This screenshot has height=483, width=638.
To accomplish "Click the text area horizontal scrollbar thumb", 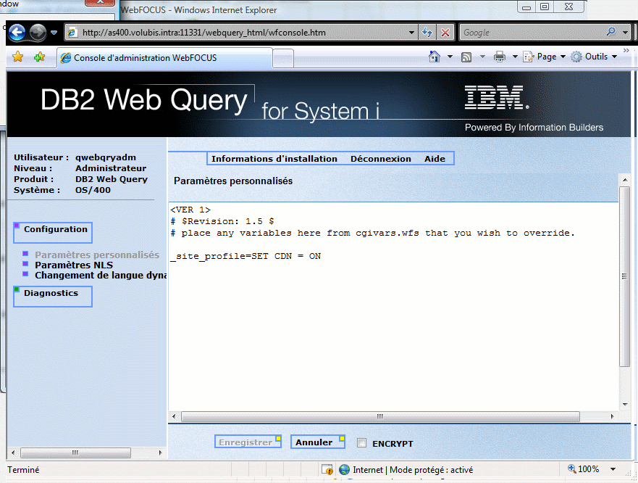I will click(x=380, y=416).
